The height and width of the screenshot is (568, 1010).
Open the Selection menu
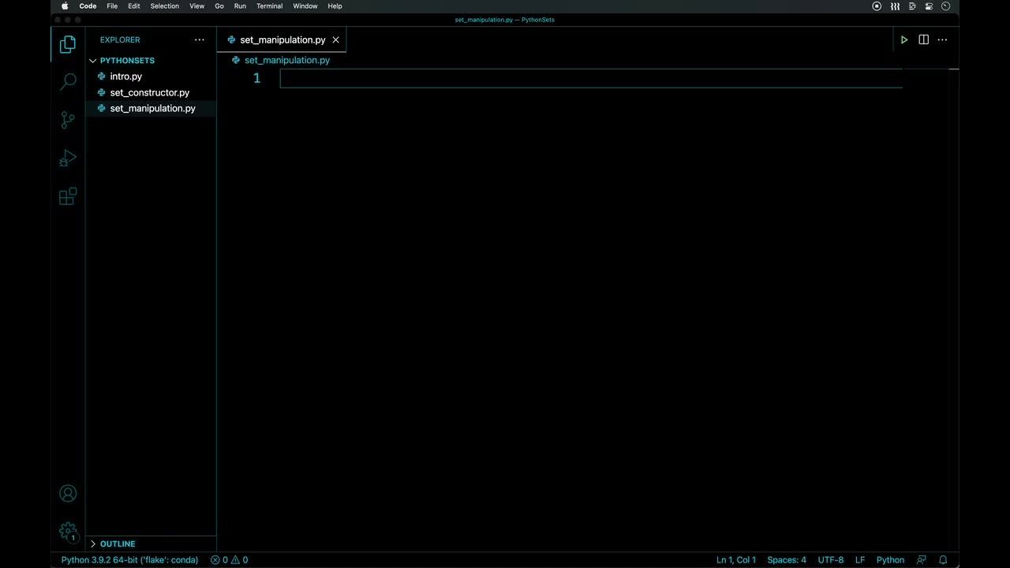[164, 6]
